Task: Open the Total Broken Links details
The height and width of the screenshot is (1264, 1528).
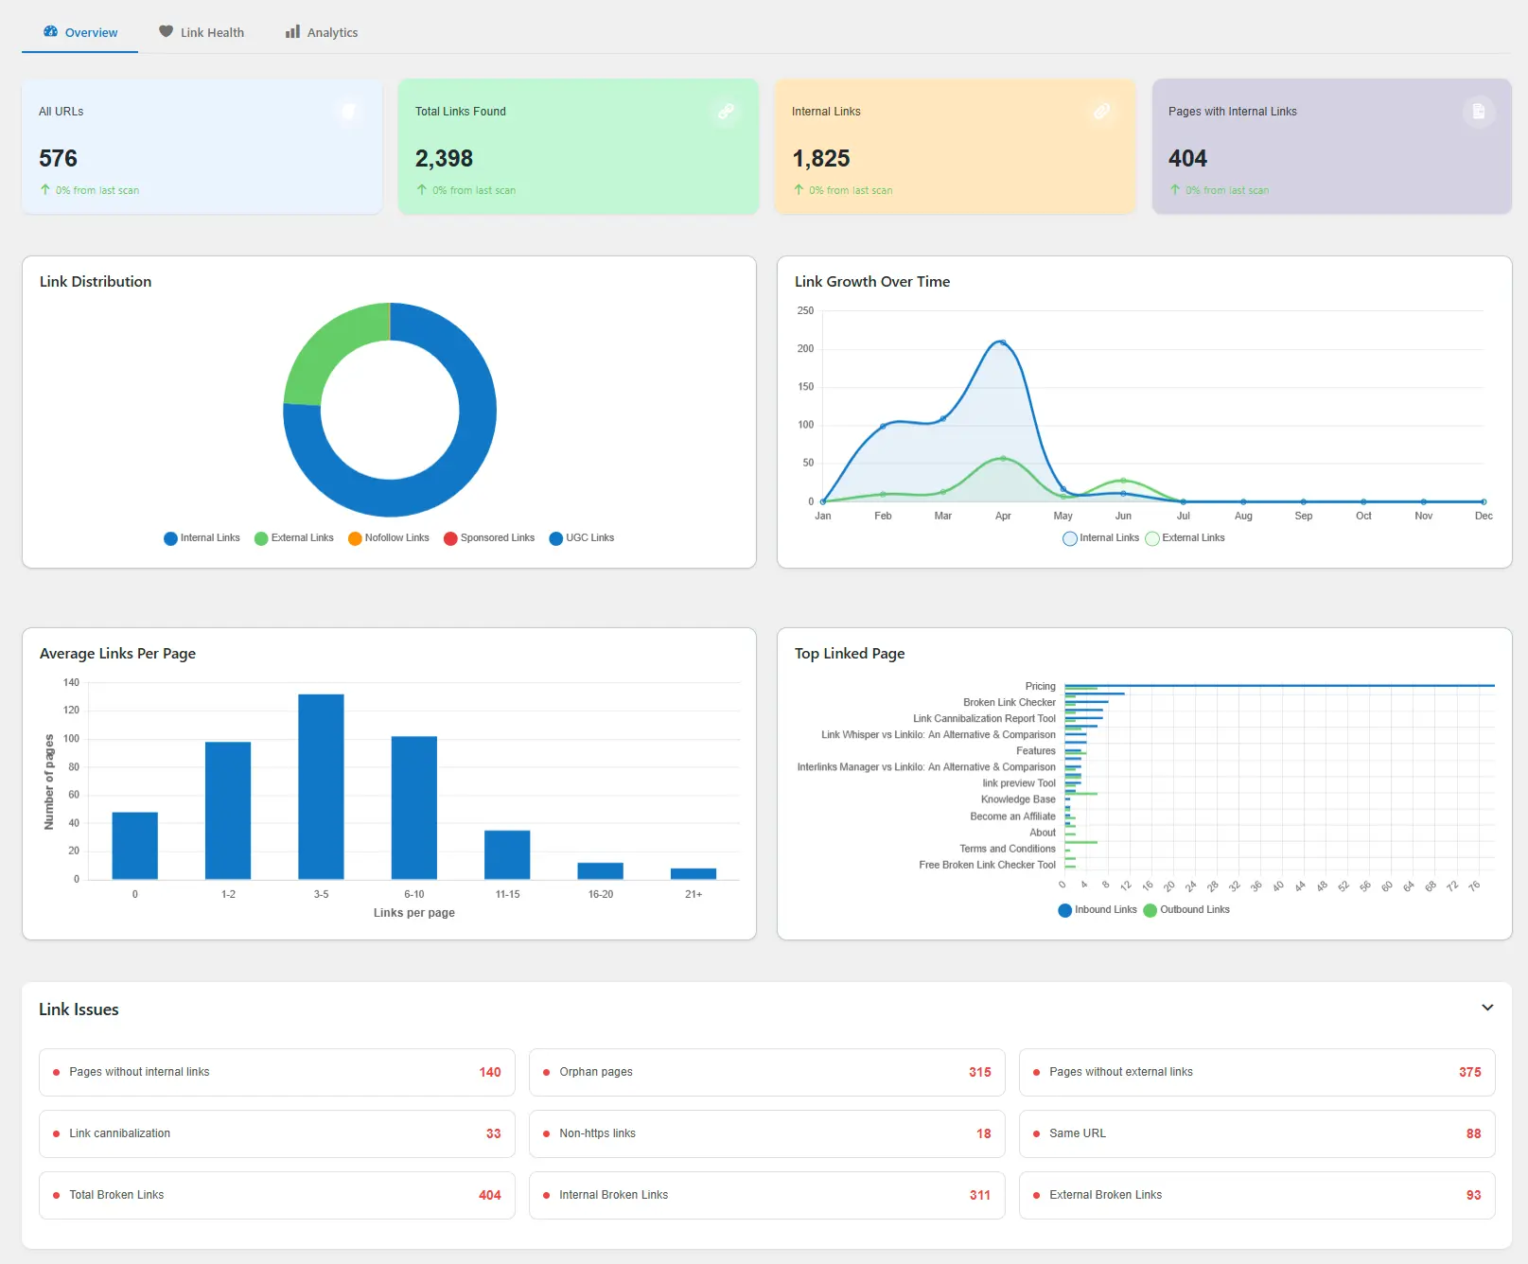Action: (276, 1195)
